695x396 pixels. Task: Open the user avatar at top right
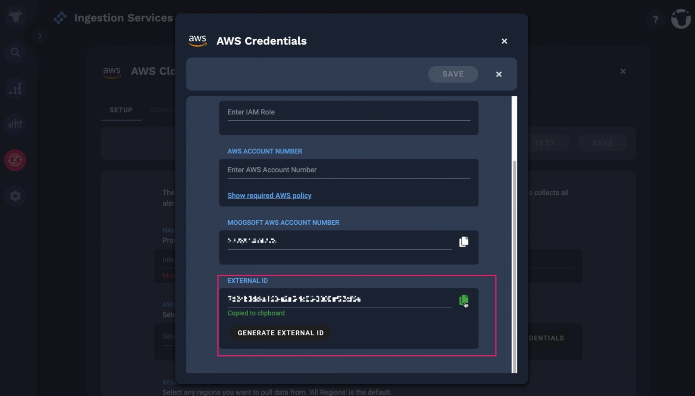click(x=681, y=19)
